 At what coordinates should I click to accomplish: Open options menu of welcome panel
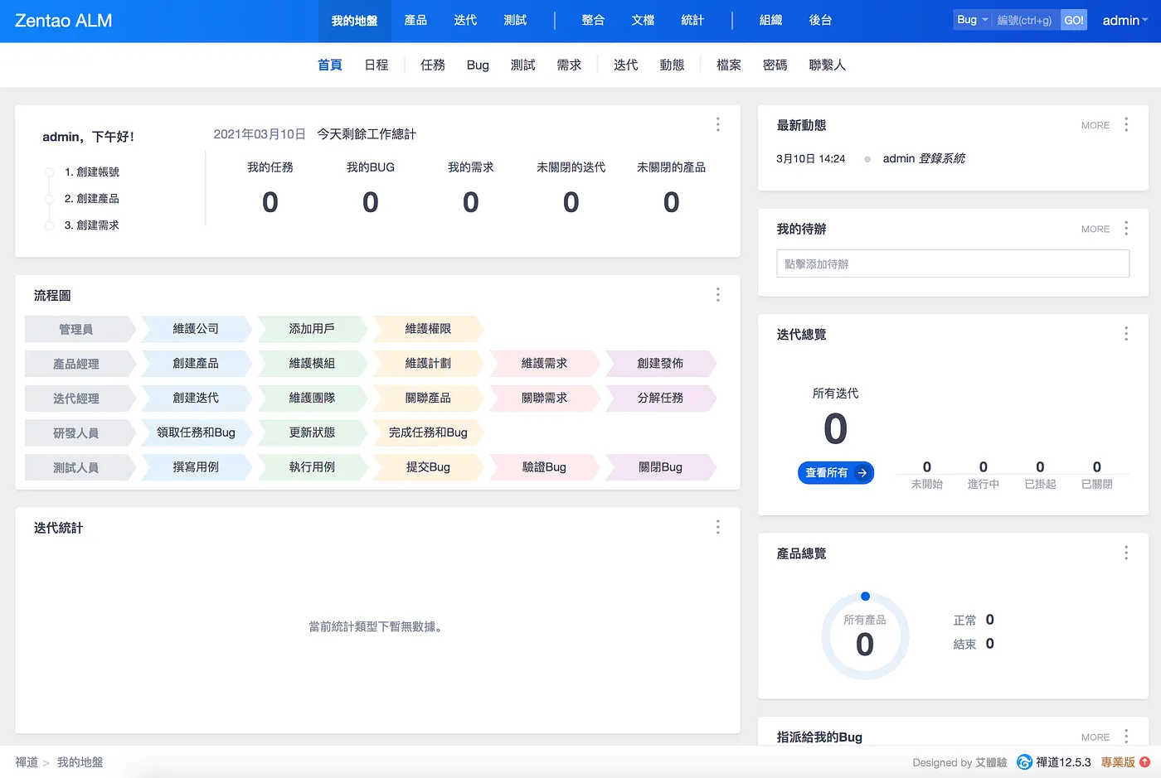coord(718,124)
